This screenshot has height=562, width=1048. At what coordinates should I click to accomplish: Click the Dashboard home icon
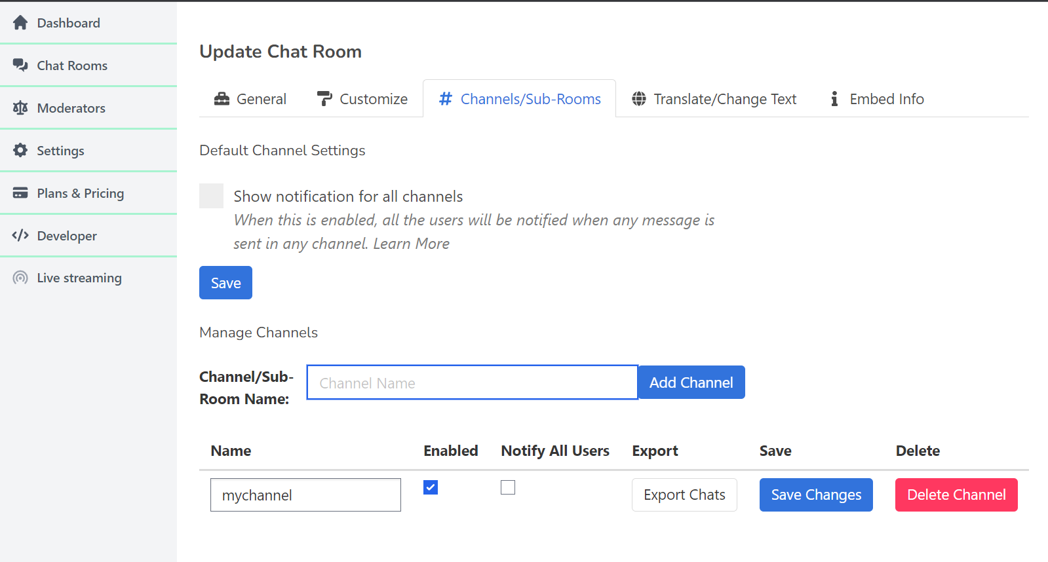click(x=20, y=23)
